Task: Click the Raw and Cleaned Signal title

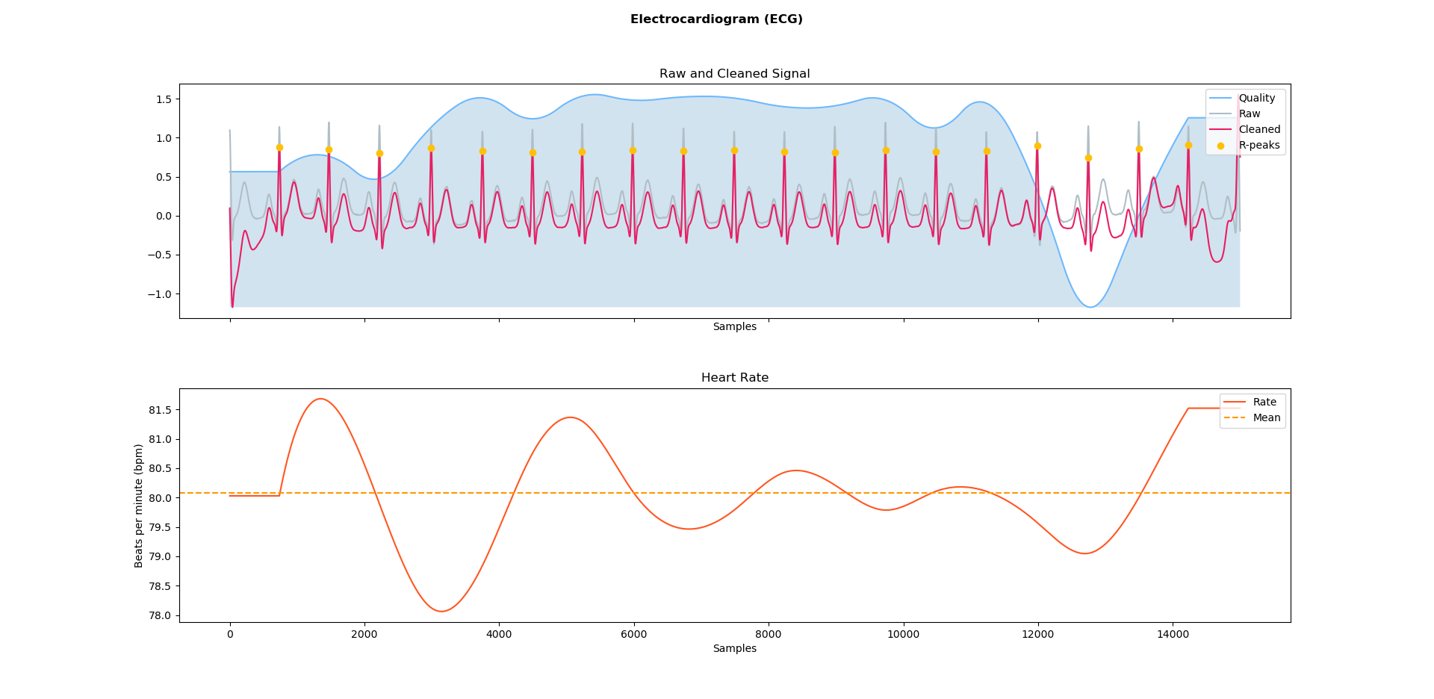Action: click(735, 74)
